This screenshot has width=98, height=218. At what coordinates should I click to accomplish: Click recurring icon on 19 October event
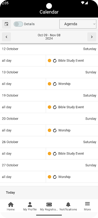pyautogui.click(x=55, y=107)
